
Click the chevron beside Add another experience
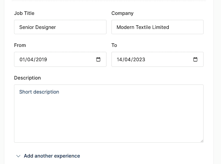coord(18,156)
